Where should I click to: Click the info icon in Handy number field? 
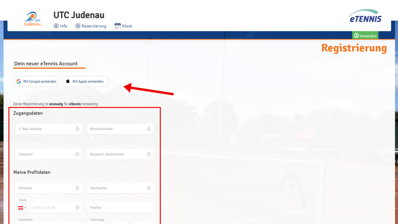pyautogui.click(x=77, y=208)
